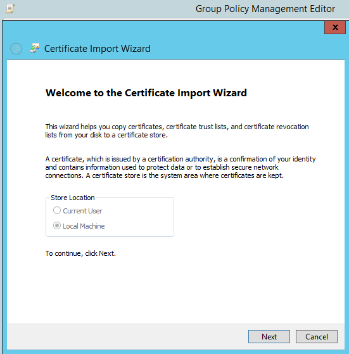This screenshot has height=354, width=349.
Task: Select the Current User radio button
Action: [57, 210]
